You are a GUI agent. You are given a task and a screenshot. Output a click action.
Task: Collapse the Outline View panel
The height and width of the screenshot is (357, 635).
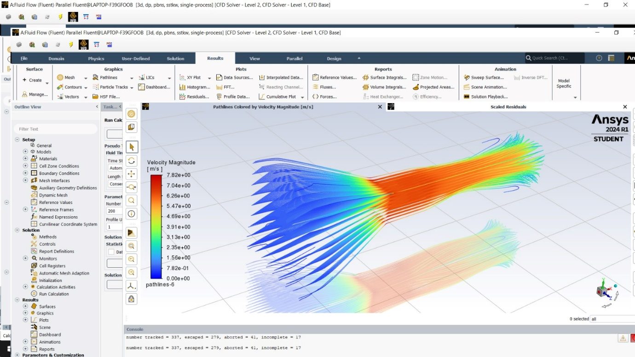(x=97, y=107)
